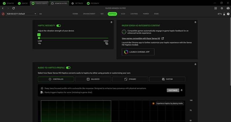Open the Sensa HD Integrated Content info icon
Screen dimensions: 231x122
[x=195, y=22]
